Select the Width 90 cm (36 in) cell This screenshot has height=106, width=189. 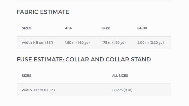point(38,90)
